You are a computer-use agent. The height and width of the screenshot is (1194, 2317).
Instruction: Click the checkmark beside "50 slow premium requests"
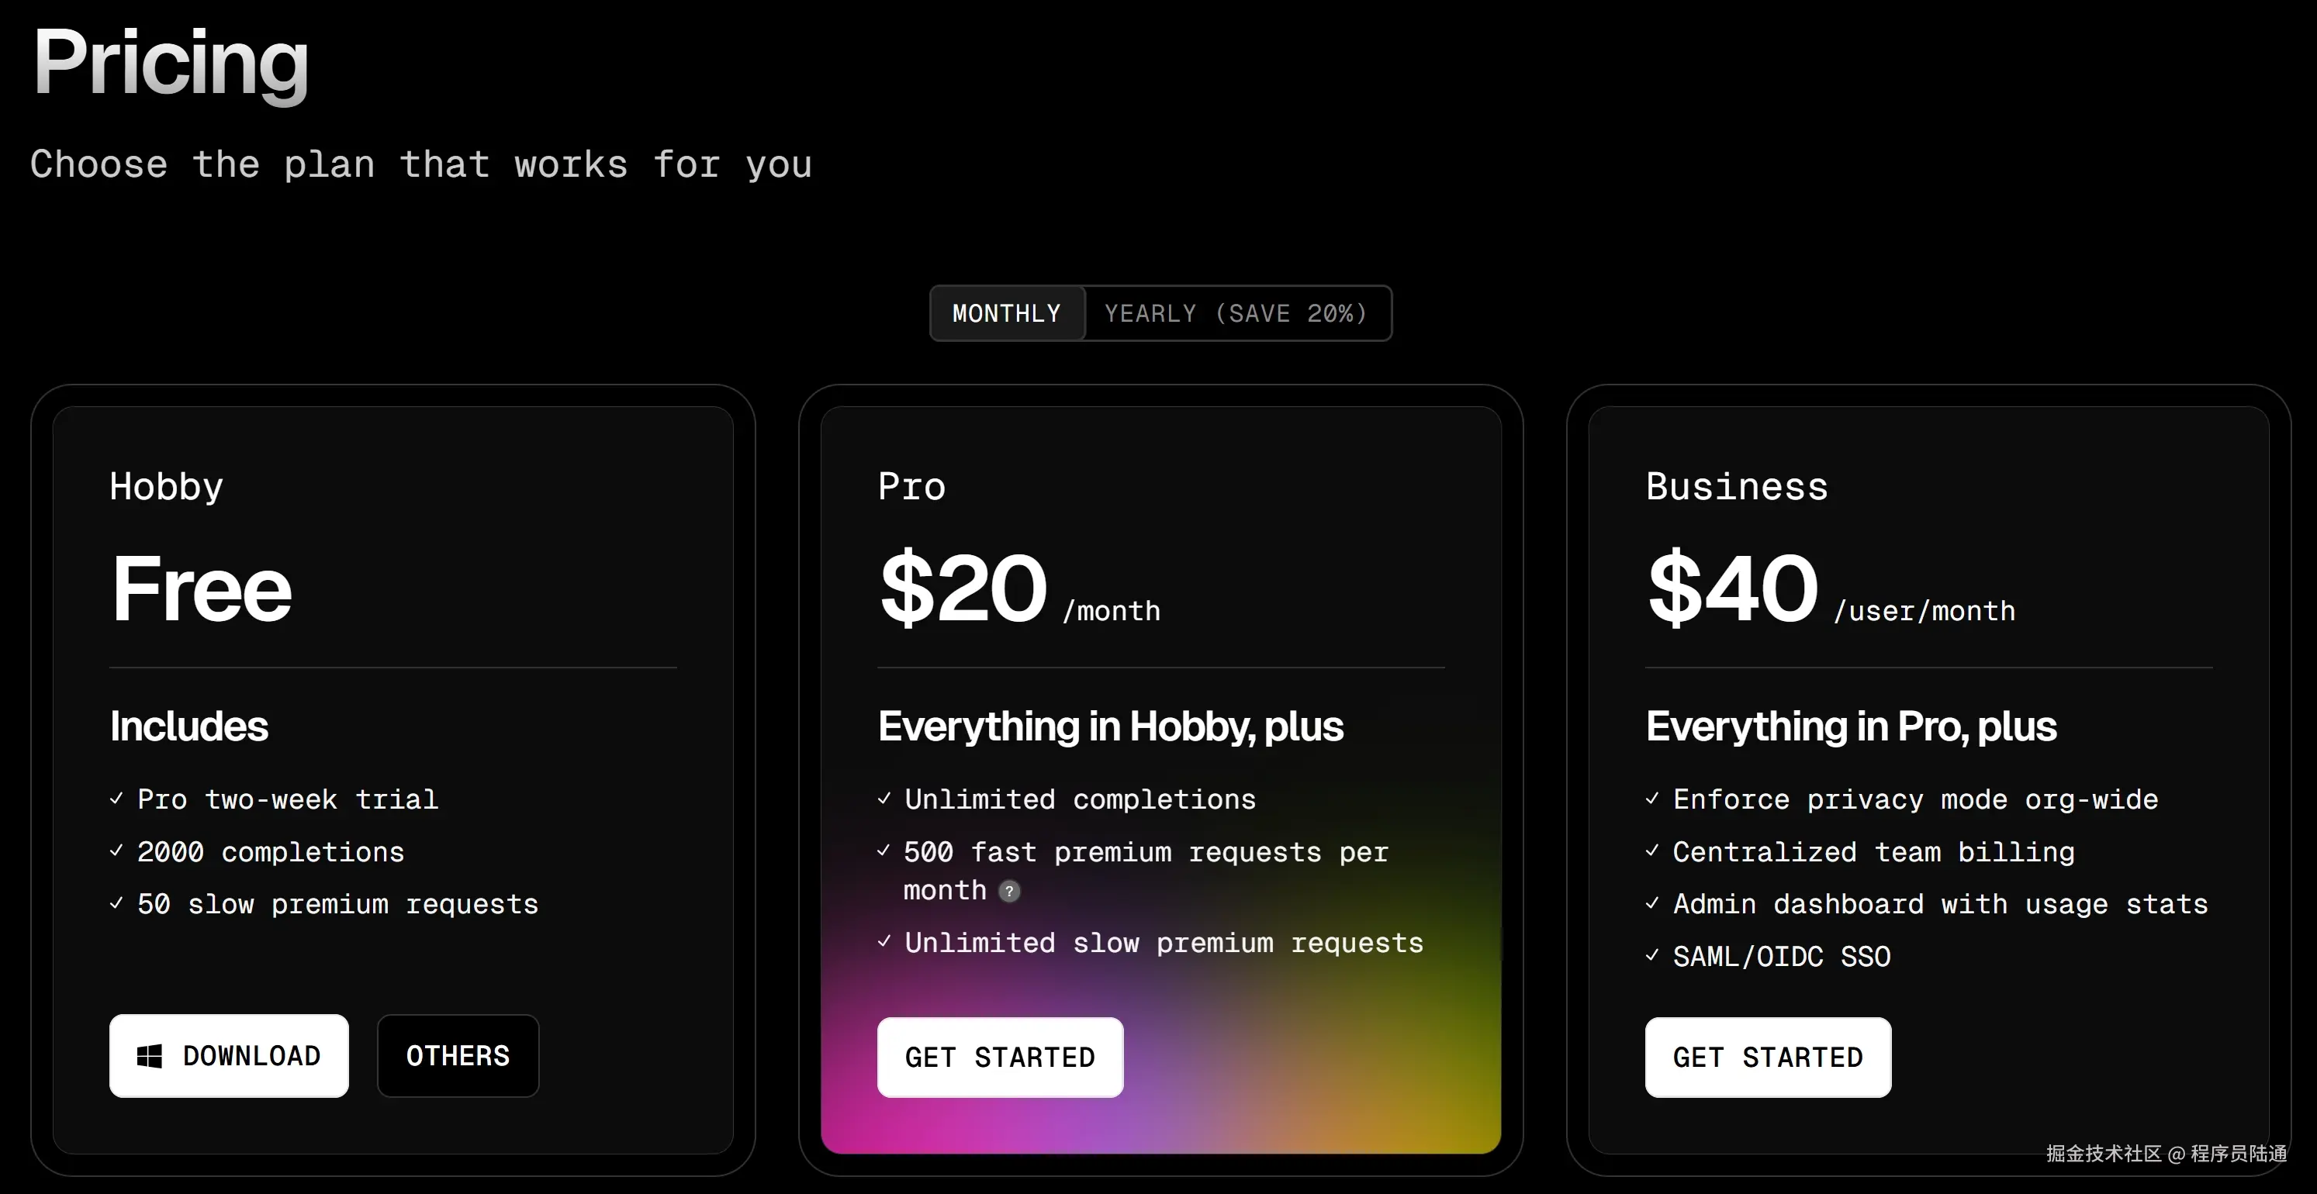pyautogui.click(x=117, y=903)
